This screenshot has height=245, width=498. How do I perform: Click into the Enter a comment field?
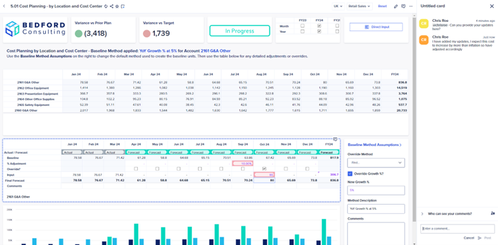point(458,229)
